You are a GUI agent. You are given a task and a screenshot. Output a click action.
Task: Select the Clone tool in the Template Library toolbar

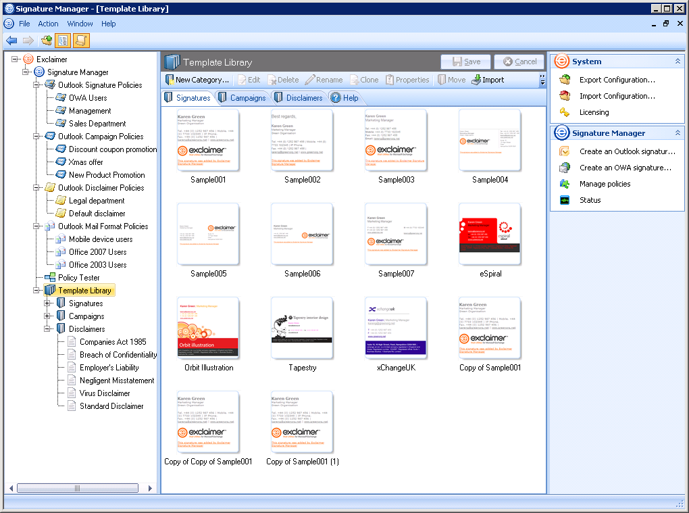pyautogui.click(x=363, y=79)
